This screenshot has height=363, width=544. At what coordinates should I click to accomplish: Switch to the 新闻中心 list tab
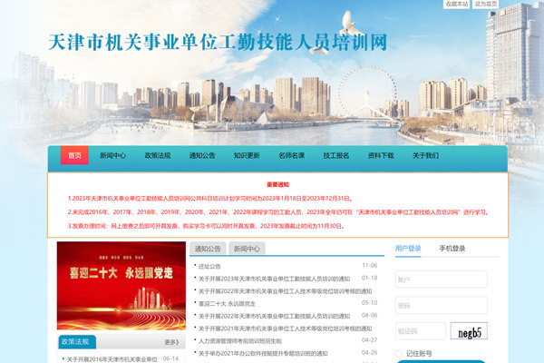[x=247, y=249]
